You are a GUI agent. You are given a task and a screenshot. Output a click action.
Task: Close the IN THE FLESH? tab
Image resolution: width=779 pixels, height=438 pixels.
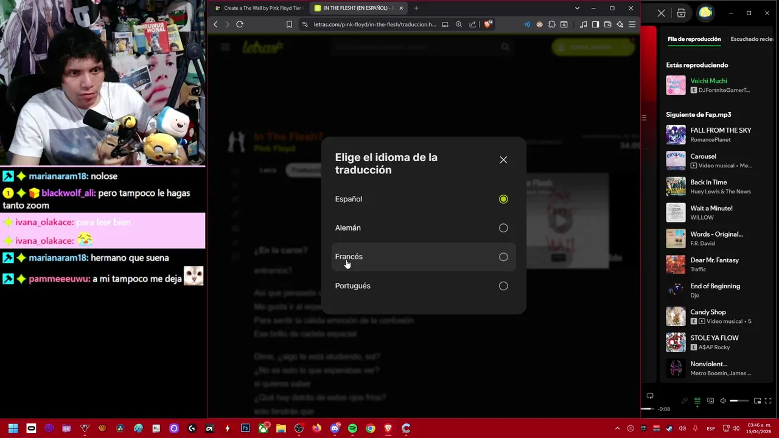[401, 8]
